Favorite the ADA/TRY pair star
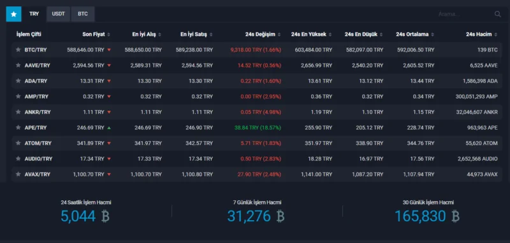The width and height of the screenshot is (510, 243). 18,81
